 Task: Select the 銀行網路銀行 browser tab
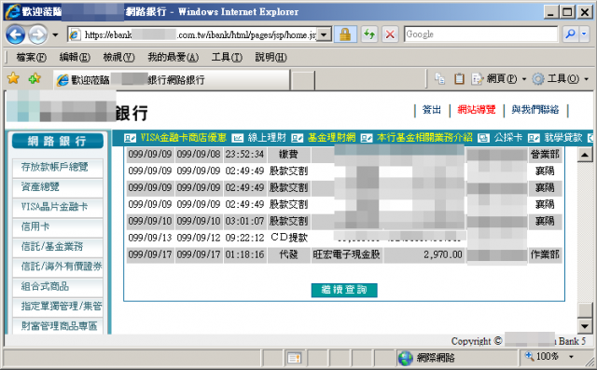pyautogui.click(x=172, y=80)
